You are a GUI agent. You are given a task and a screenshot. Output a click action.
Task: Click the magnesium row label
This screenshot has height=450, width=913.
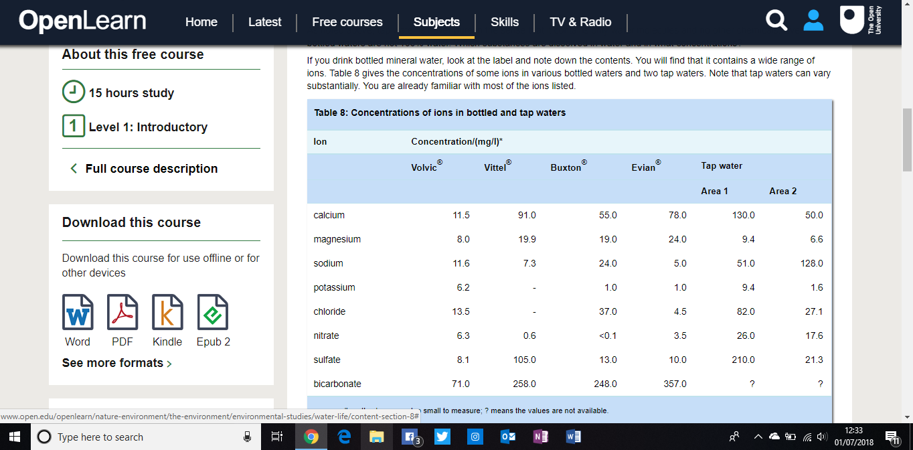pos(337,240)
